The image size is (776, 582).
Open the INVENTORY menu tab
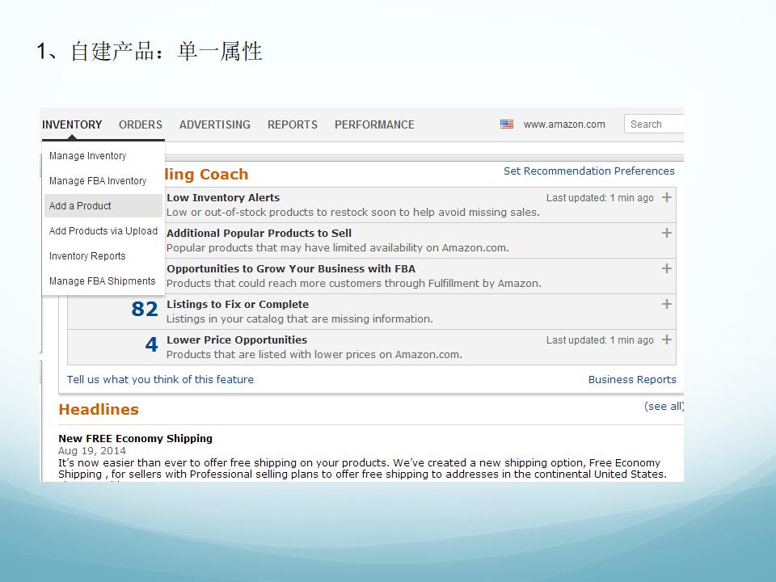point(72,124)
